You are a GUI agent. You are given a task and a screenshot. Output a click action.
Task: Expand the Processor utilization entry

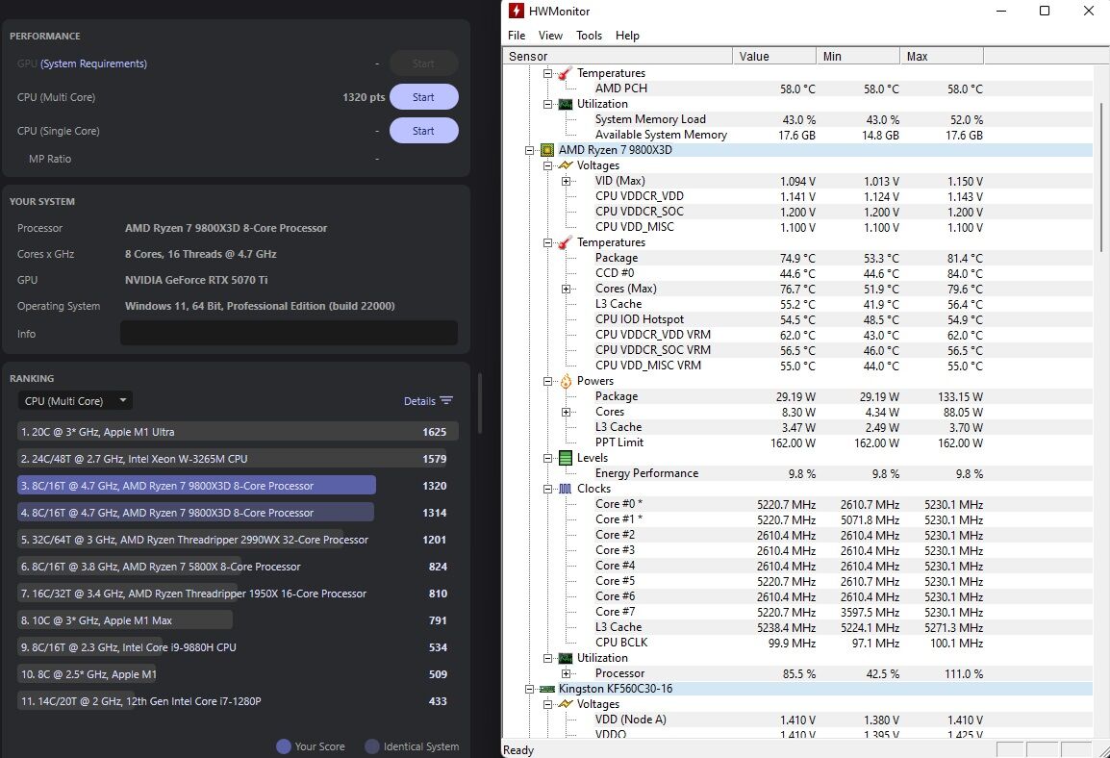[x=566, y=673]
